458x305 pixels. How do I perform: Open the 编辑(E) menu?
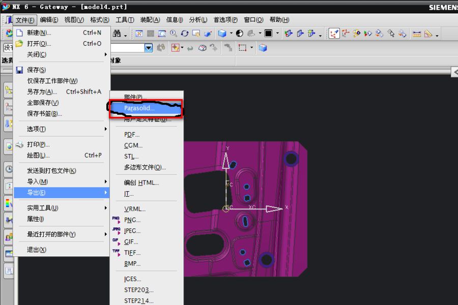[x=49, y=20]
